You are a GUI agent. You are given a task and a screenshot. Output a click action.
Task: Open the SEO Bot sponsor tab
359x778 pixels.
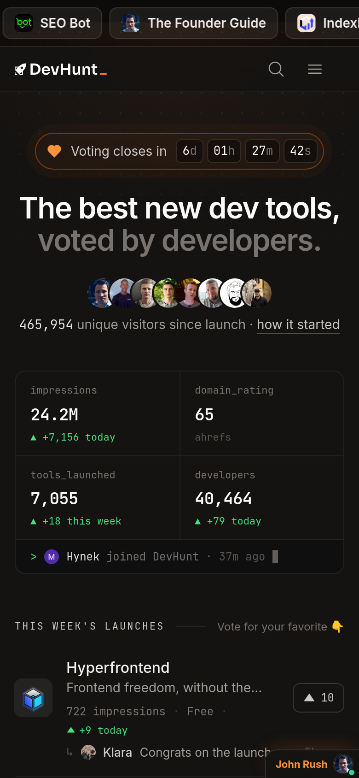(x=52, y=23)
